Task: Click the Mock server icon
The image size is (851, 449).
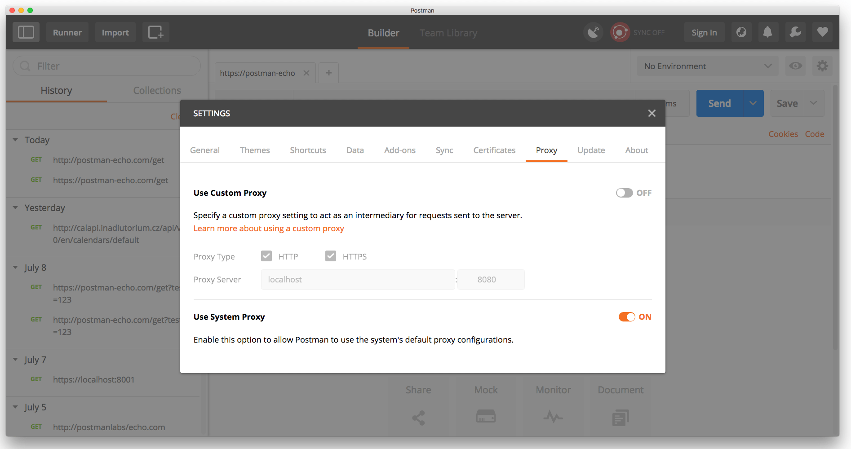Action: tap(486, 416)
